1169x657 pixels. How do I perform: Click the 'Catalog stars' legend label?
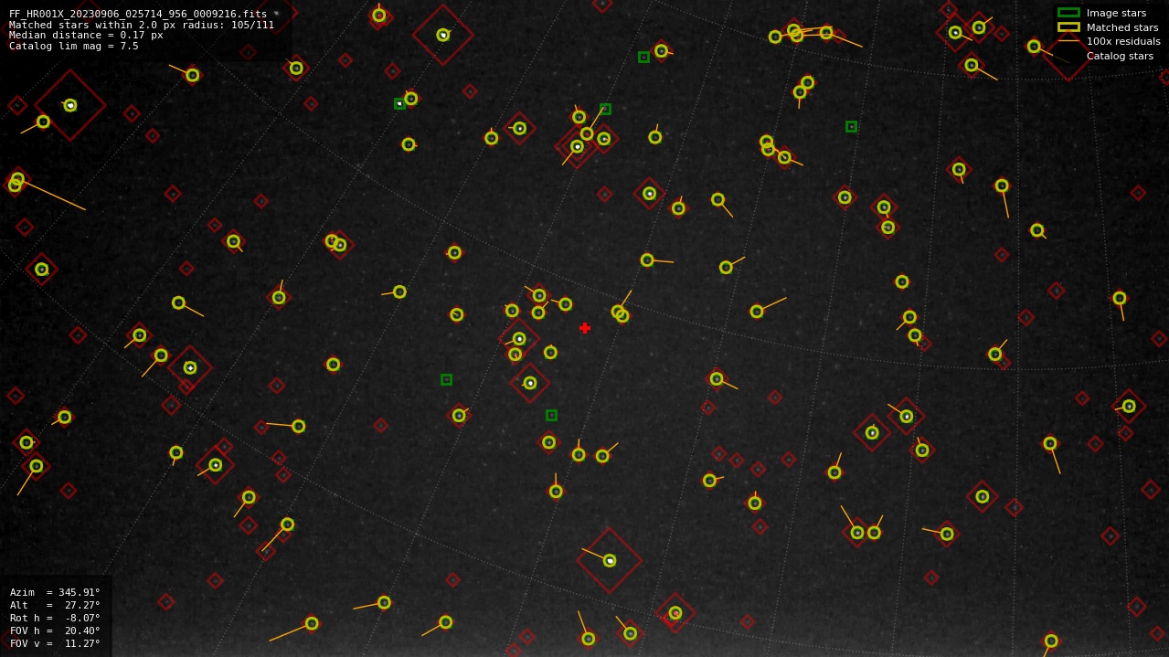click(1120, 56)
